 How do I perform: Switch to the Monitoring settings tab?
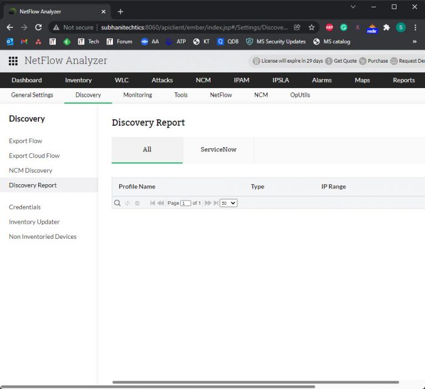(x=138, y=95)
